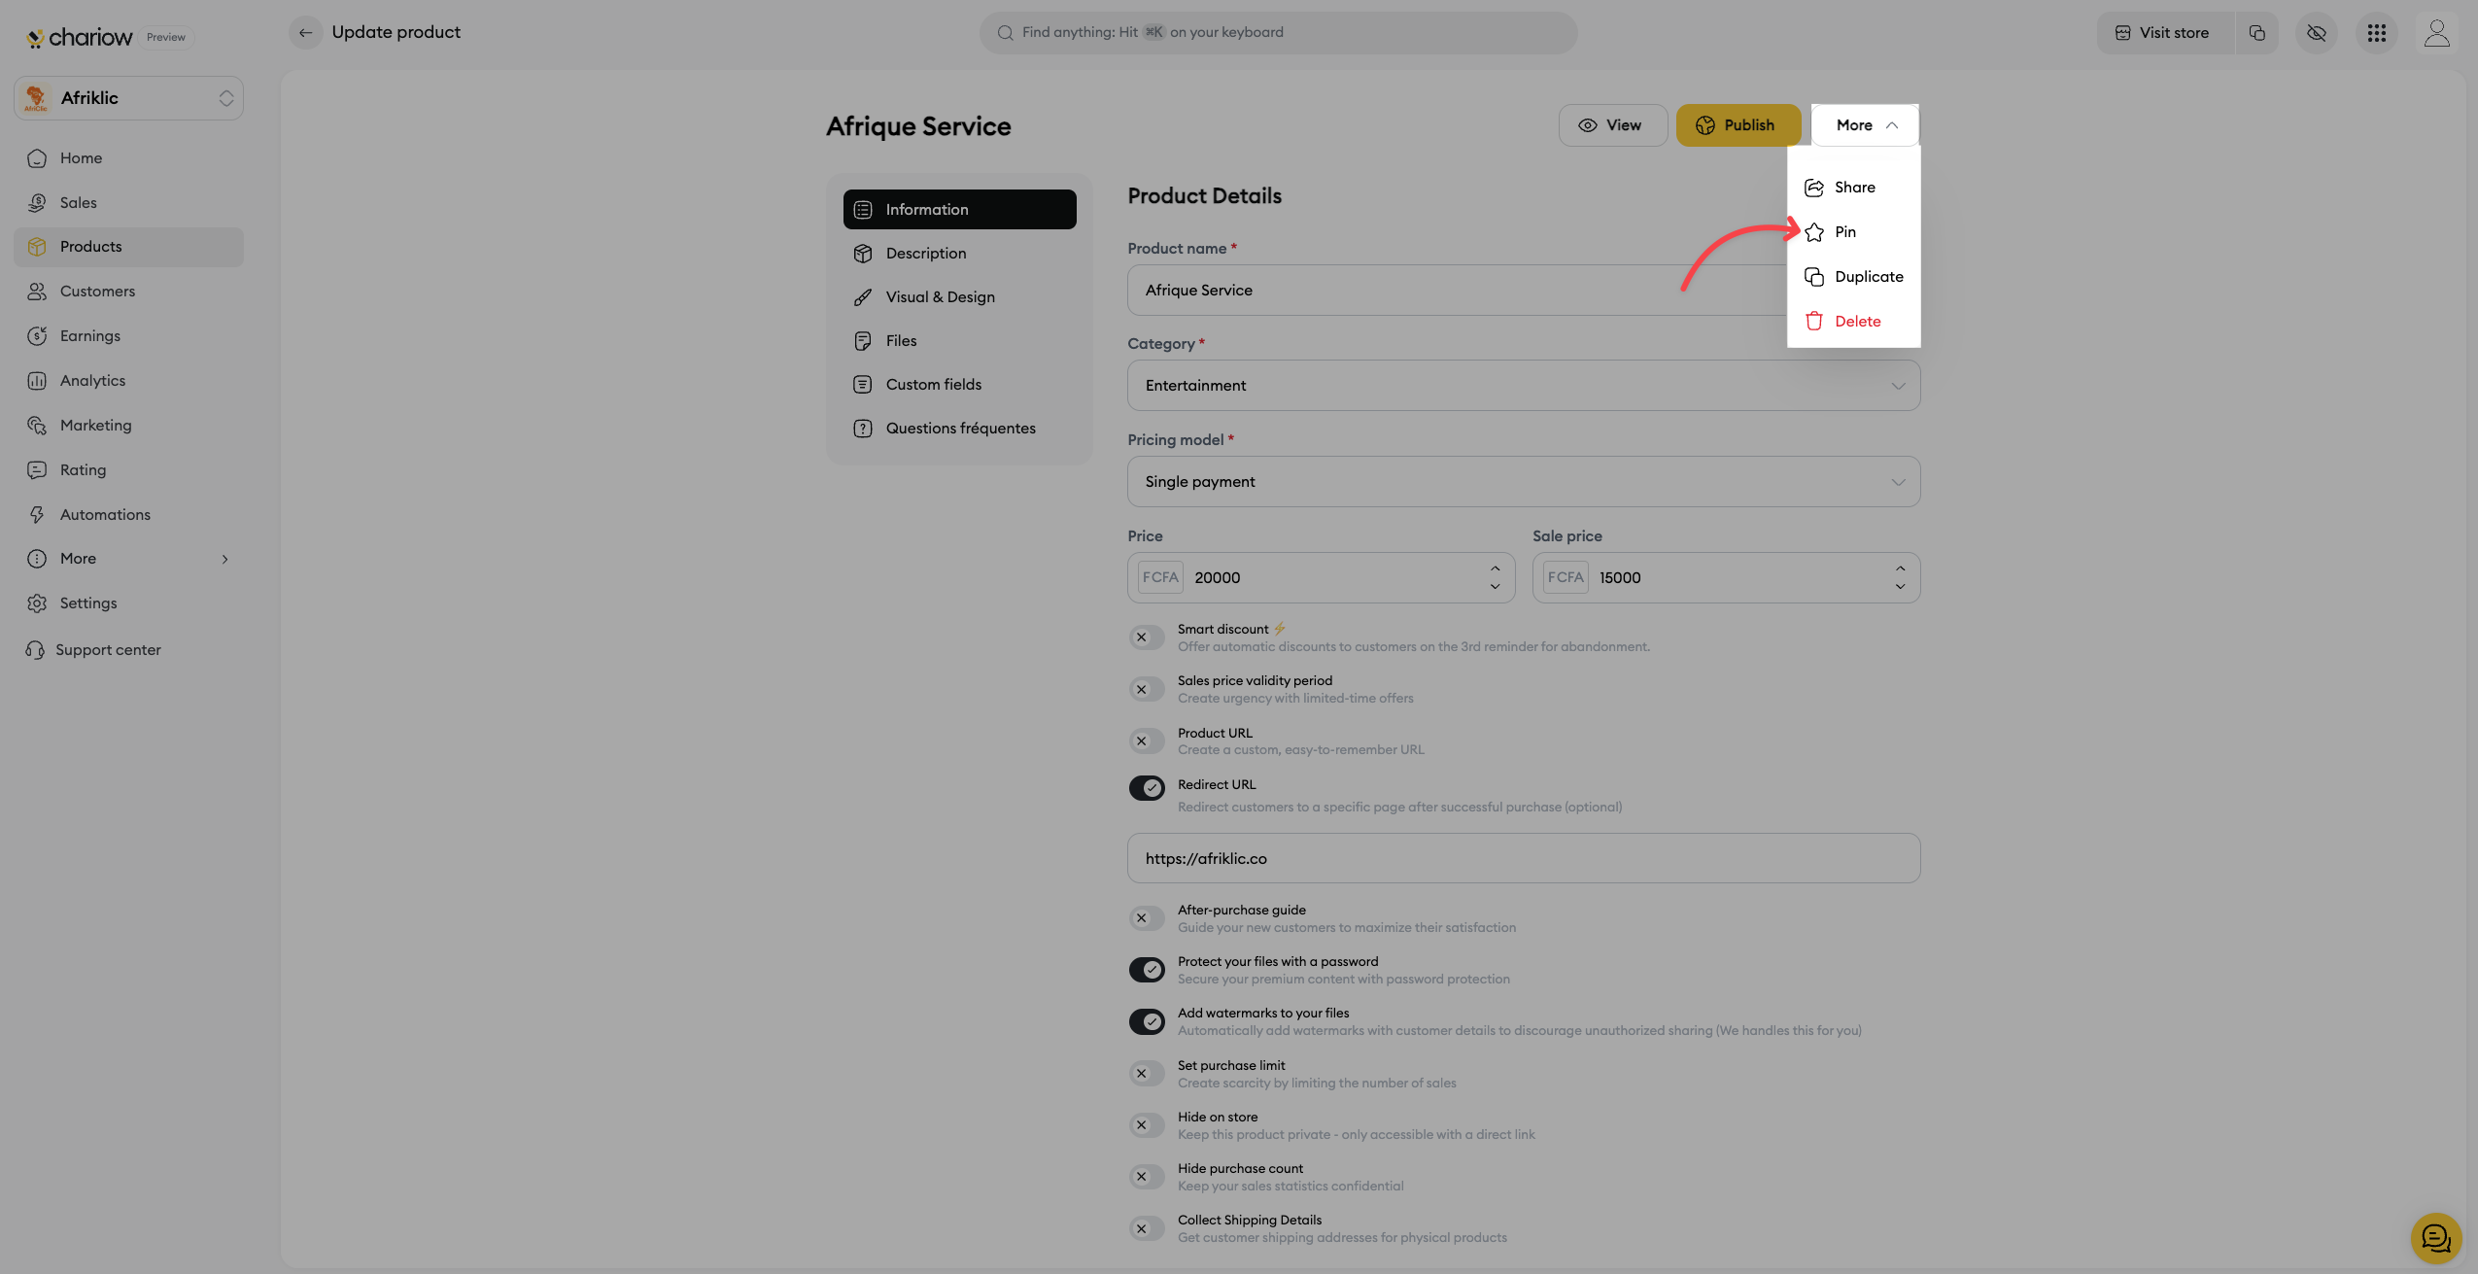2478x1274 pixels.
Task: Click the back arrow beside Update product
Action: click(305, 32)
